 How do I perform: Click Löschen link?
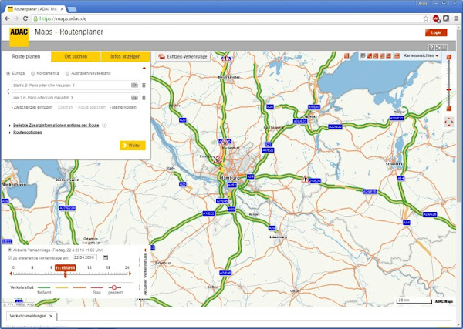pos(65,107)
